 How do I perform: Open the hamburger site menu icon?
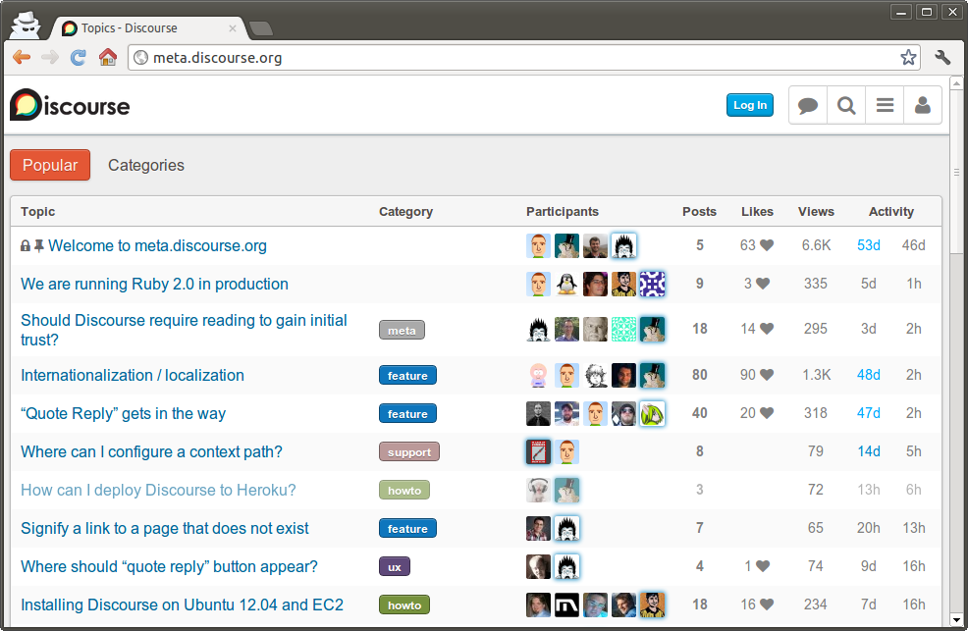(885, 106)
